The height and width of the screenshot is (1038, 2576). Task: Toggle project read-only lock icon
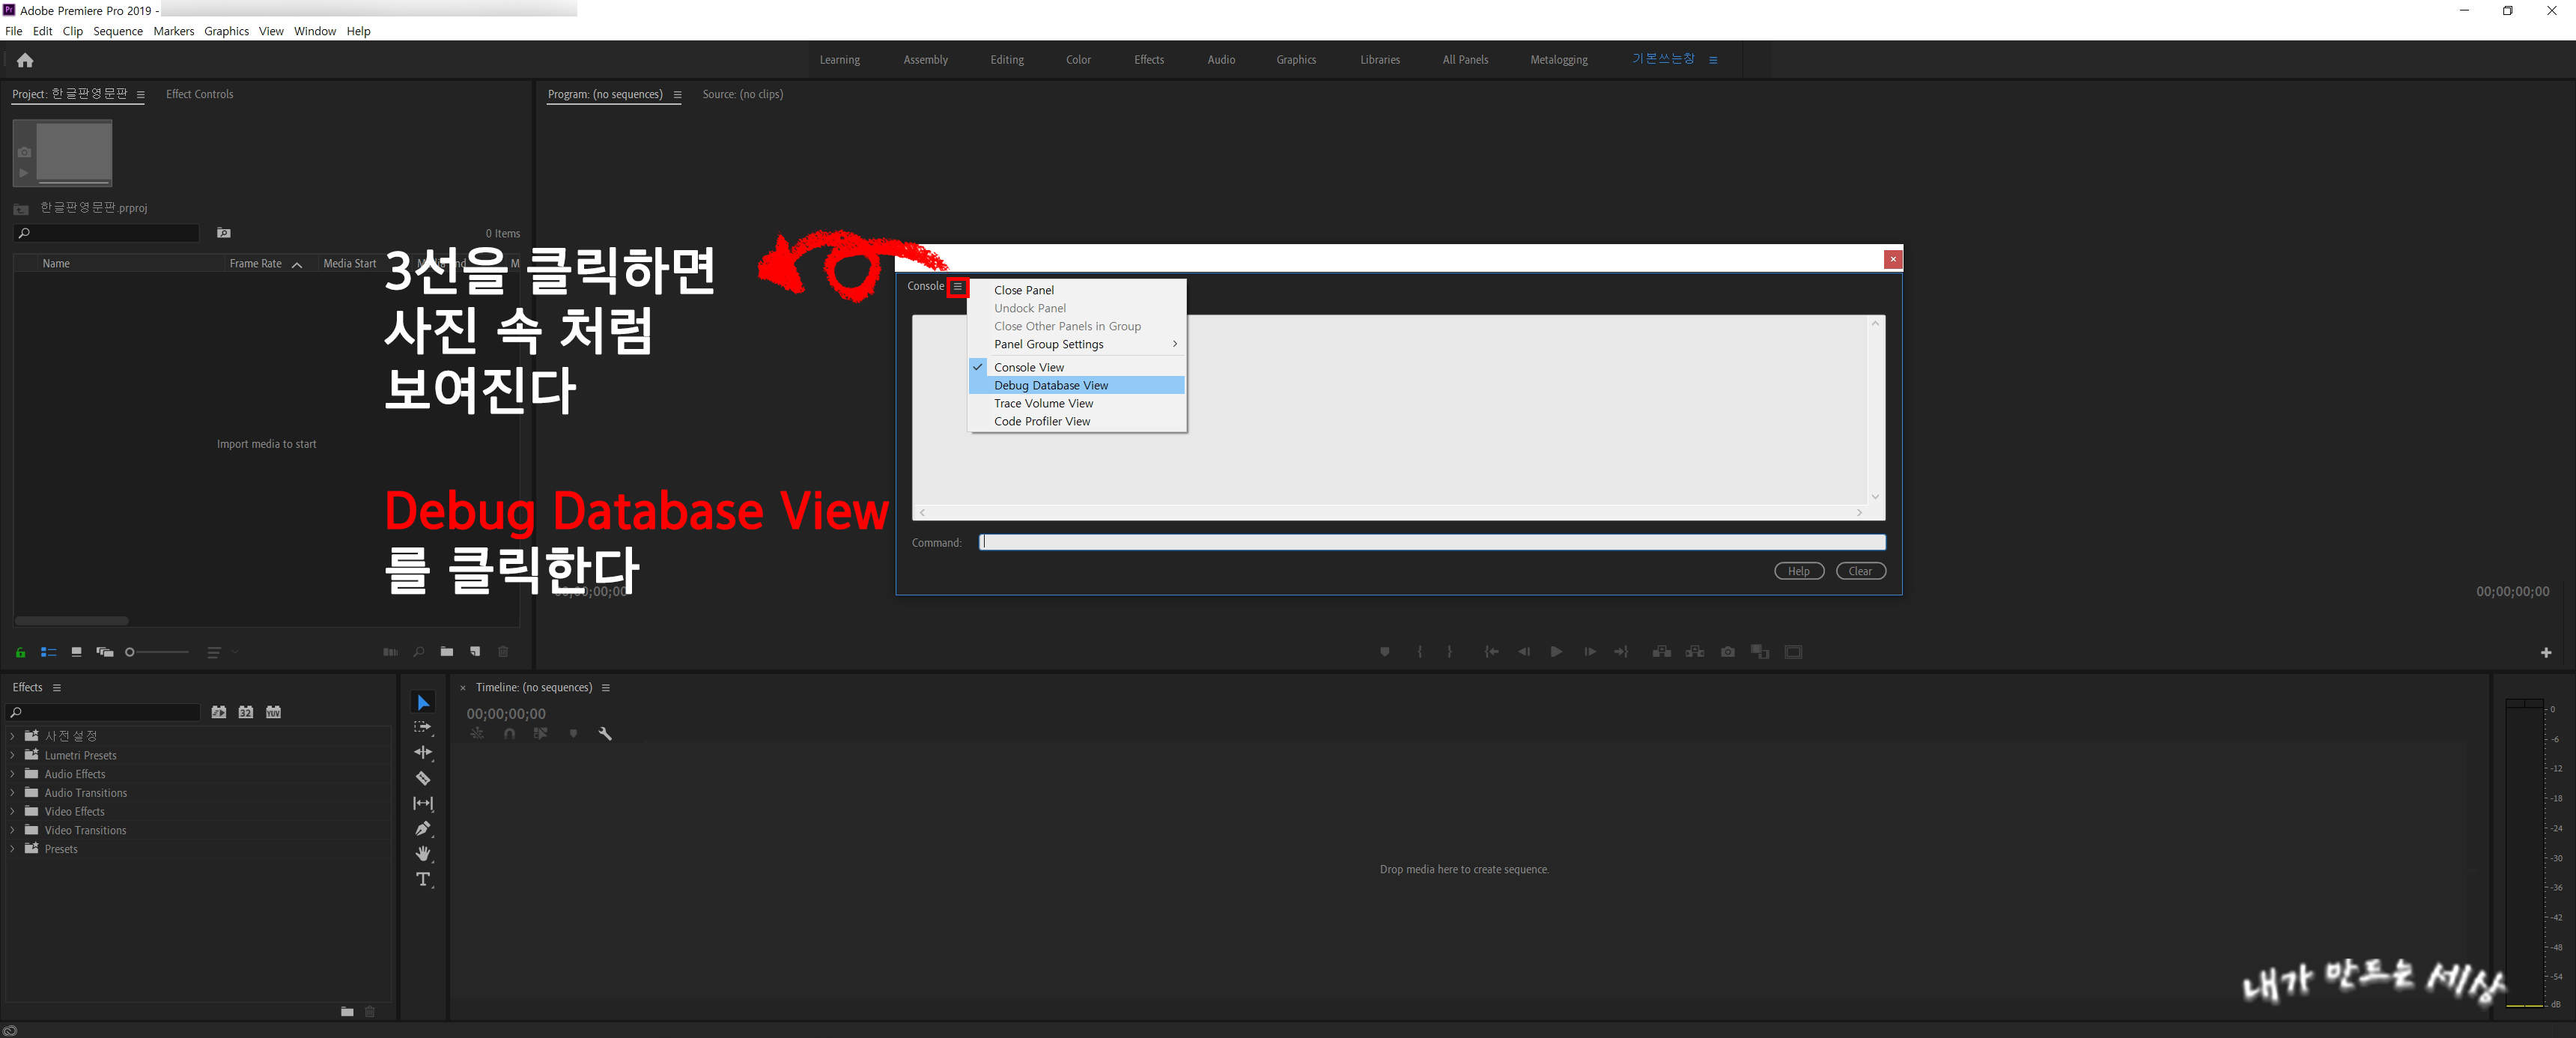click(x=20, y=652)
